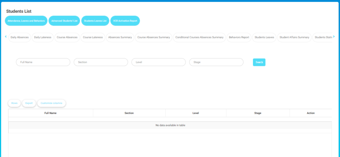Click the Students List page heading

click(19, 11)
